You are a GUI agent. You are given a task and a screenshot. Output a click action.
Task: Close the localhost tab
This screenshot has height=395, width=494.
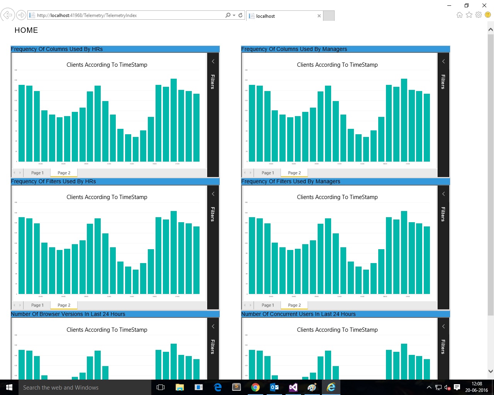point(319,16)
